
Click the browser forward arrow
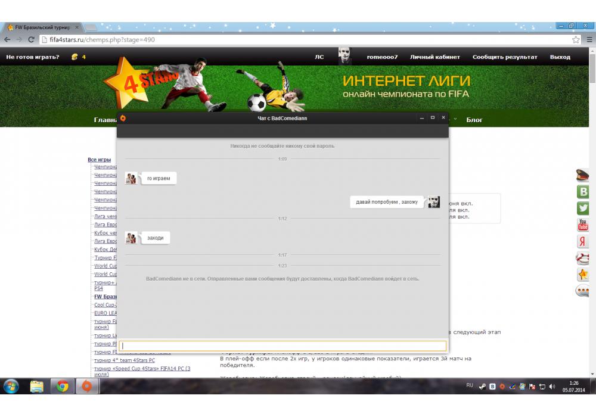click(x=19, y=39)
